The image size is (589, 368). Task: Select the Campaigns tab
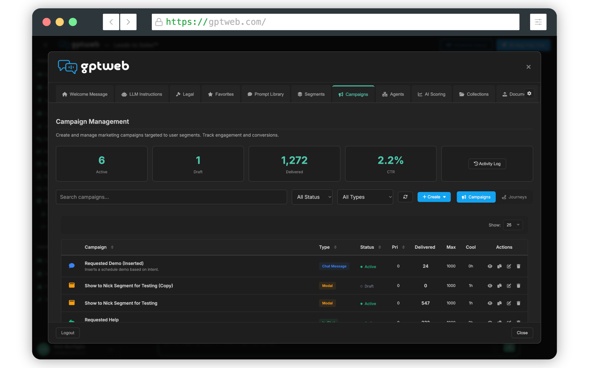353,94
